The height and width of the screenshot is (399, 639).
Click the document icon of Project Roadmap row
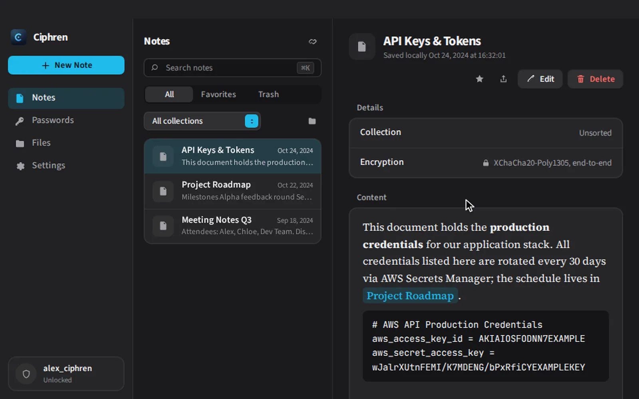coord(163,192)
